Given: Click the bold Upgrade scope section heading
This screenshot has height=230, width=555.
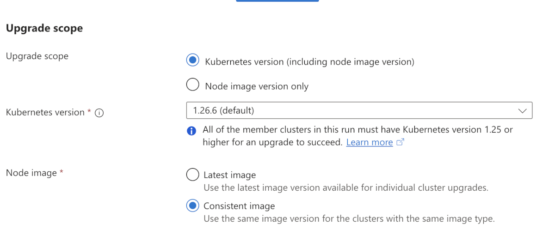Looking at the screenshot, I should pos(44,28).
